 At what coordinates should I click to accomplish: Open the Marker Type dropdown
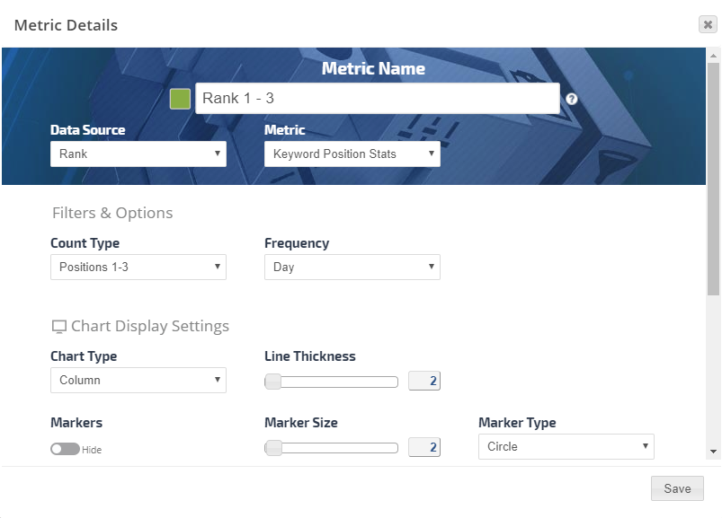coord(566,446)
